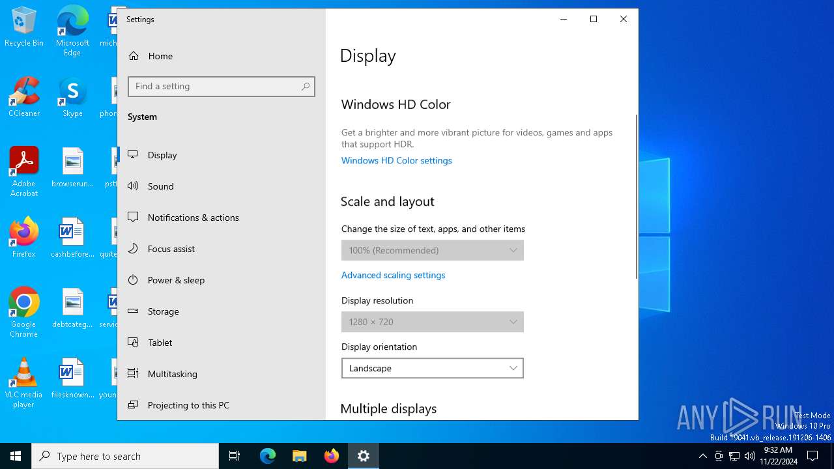Launch Skype from the desktop
The width and height of the screenshot is (834, 469).
pyautogui.click(x=72, y=97)
